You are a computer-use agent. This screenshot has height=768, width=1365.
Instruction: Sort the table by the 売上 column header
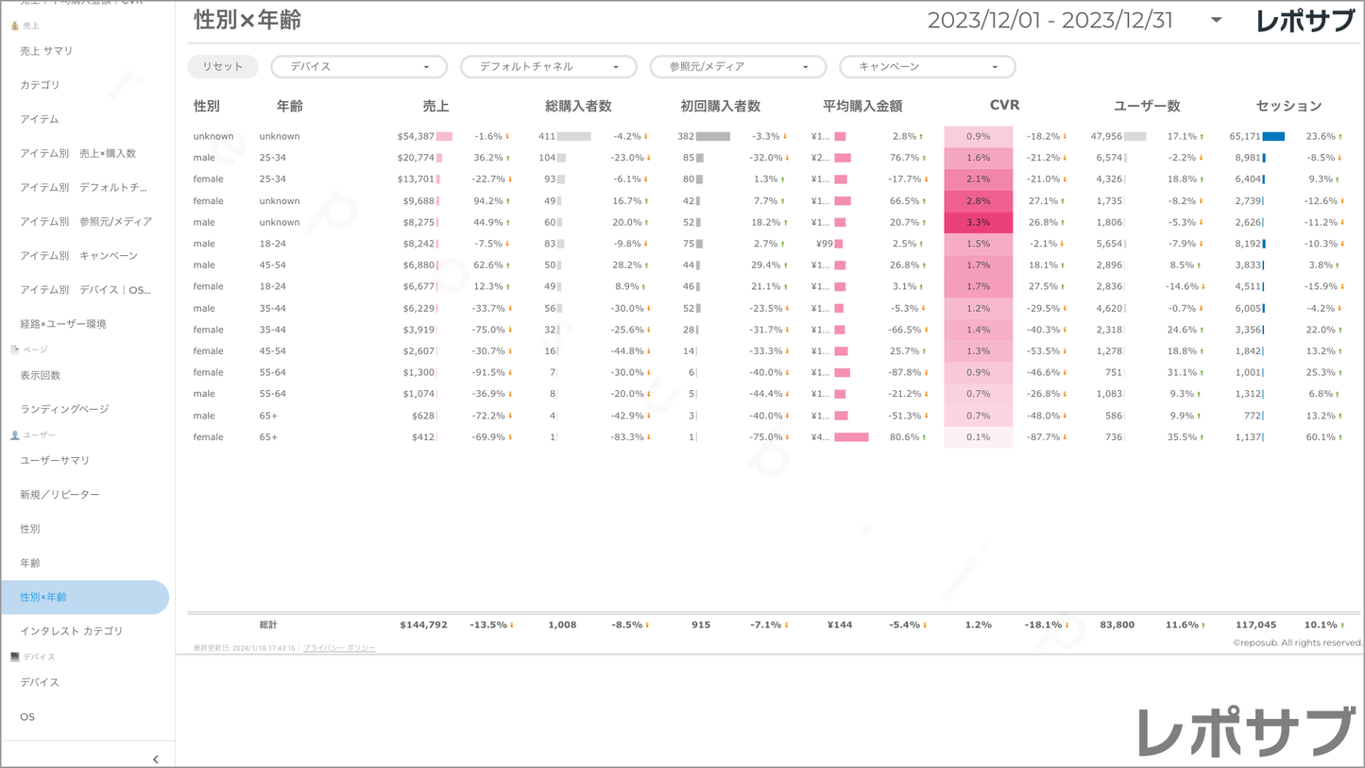pos(435,106)
